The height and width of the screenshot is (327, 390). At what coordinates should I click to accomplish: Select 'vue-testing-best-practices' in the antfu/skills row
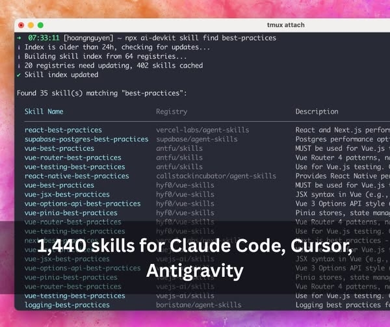coord(75,167)
